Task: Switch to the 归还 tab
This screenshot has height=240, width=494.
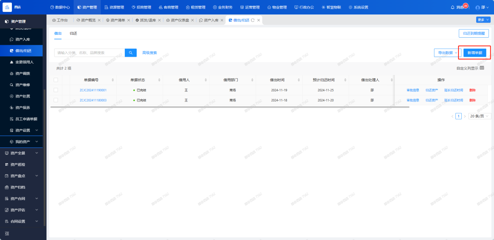Action: 73,33
